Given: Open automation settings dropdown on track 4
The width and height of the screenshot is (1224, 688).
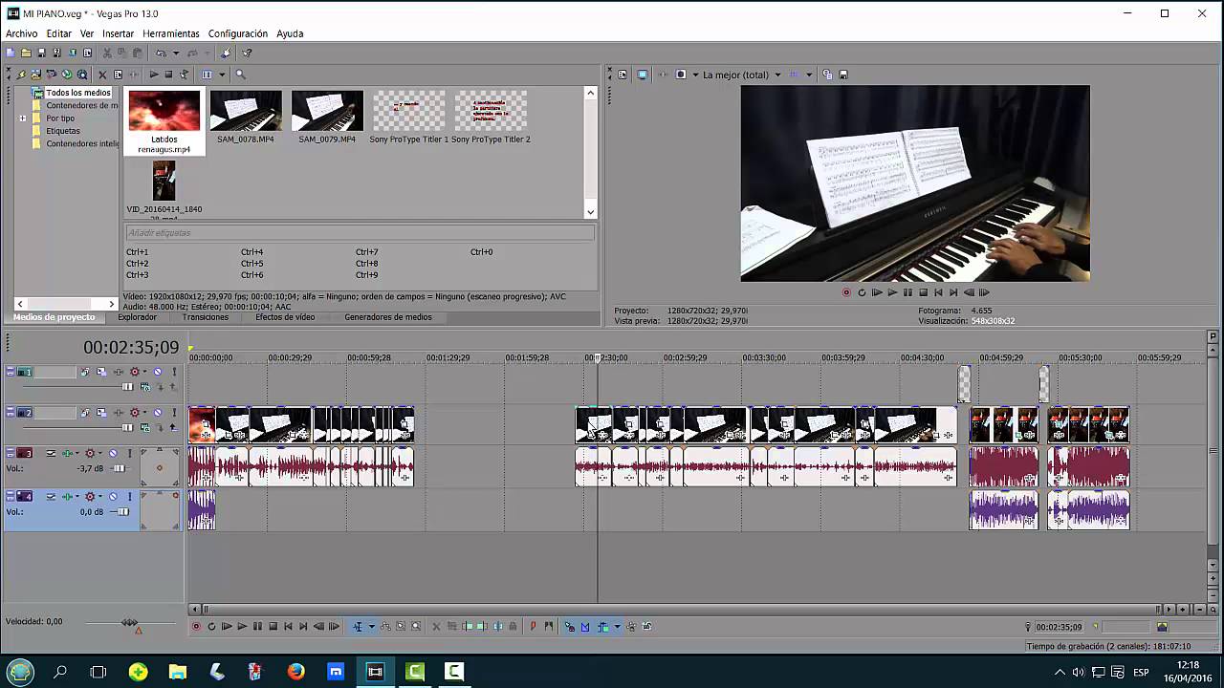Looking at the screenshot, I should pyautogui.click(x=100, y=496).
